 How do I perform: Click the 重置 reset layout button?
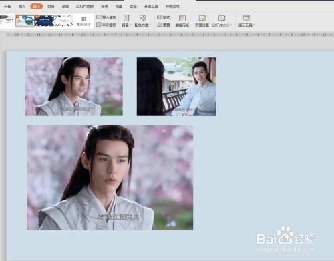164,25
